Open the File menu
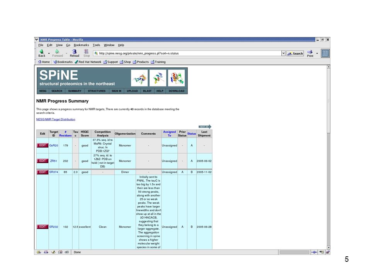371x278 pixels. click(41, 45)
